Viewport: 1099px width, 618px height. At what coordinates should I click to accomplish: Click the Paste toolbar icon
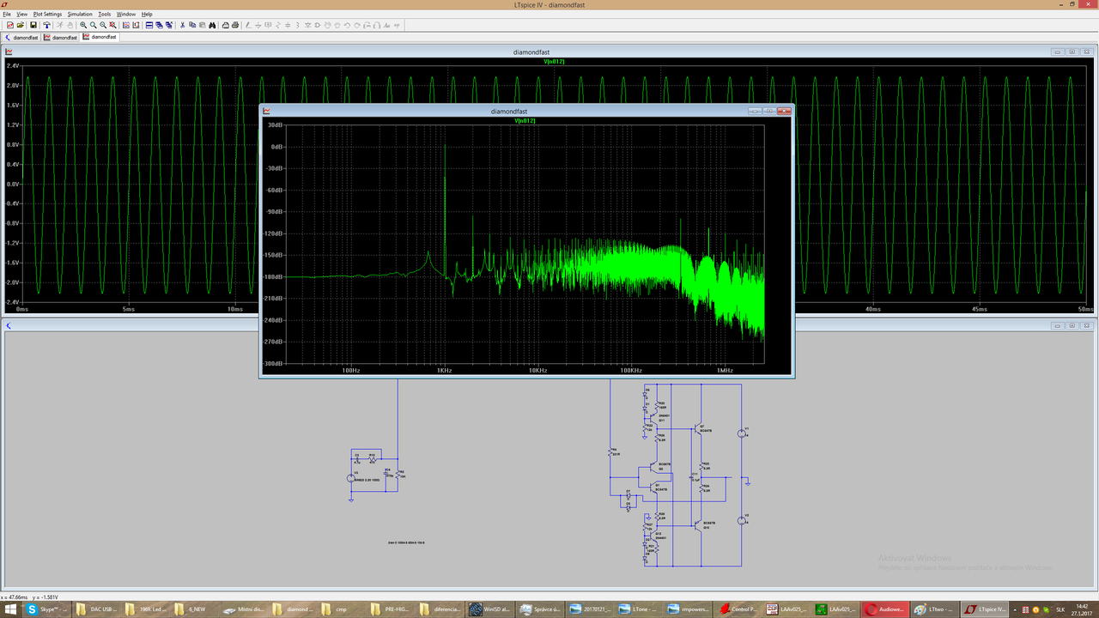click(x=202, y=26)
